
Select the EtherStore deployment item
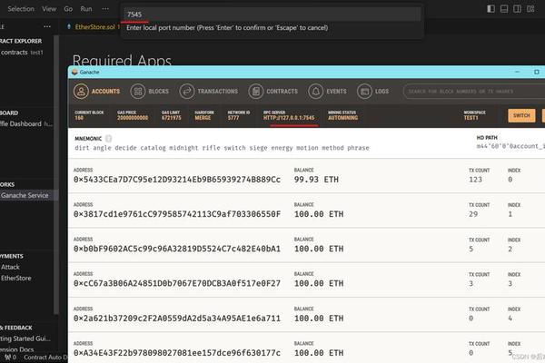click(16, 278)
